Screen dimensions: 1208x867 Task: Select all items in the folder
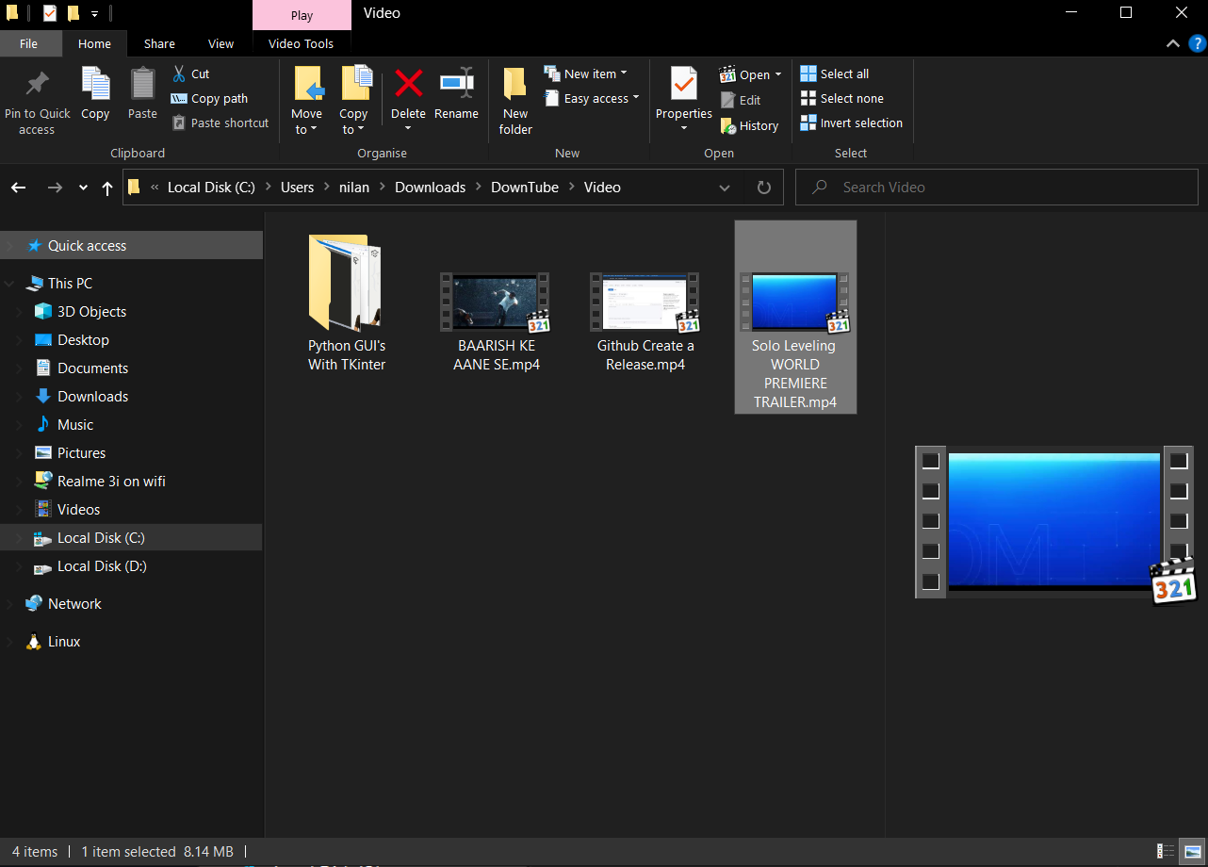pos(834,73)
